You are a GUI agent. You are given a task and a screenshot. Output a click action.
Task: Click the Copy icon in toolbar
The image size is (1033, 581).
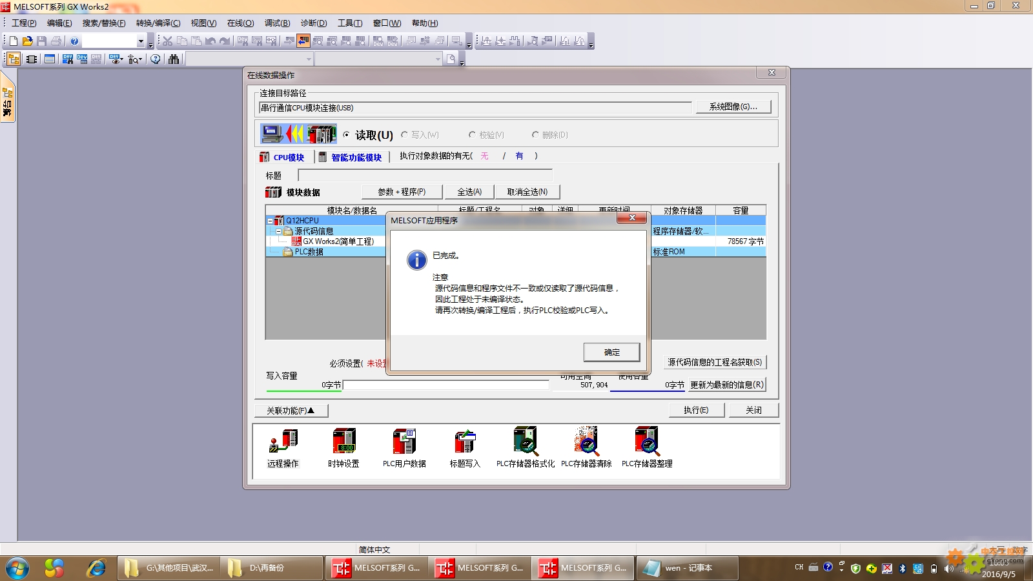pos(181,41)
